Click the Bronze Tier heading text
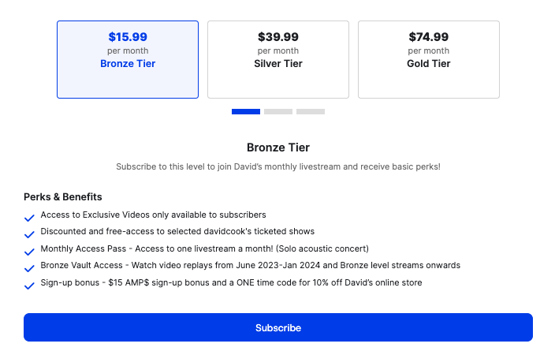The height and width of the screenshot is (351, 555). [278, 147]
